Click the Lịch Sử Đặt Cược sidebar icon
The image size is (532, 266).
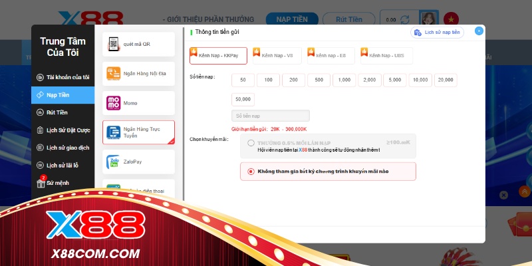[x=40, y=130]
